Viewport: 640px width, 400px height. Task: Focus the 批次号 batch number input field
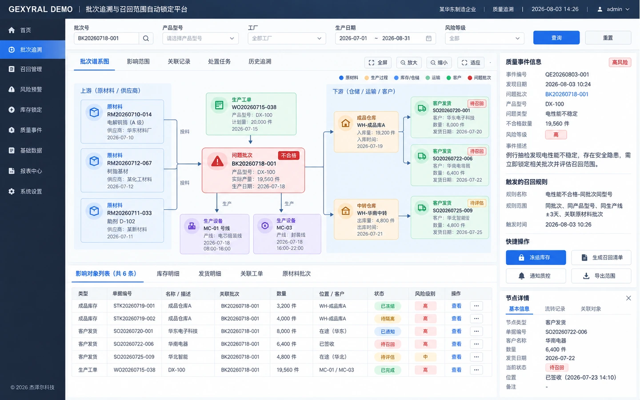coord(107,39)
